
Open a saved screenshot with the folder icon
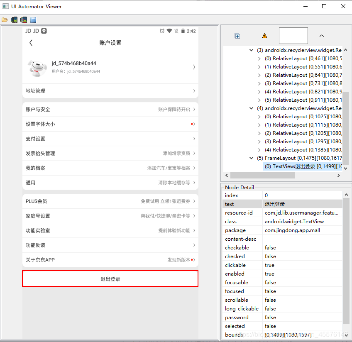pyautogui.click(x=5, y=20)
